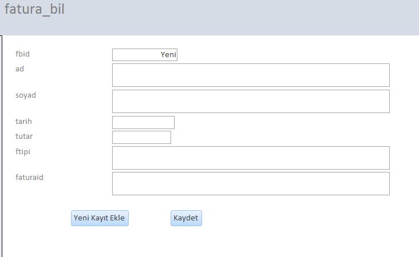Click the 'faturaid' label
Image resolution: width=419 pixels, height=257 pixels.
coord(29,177)
